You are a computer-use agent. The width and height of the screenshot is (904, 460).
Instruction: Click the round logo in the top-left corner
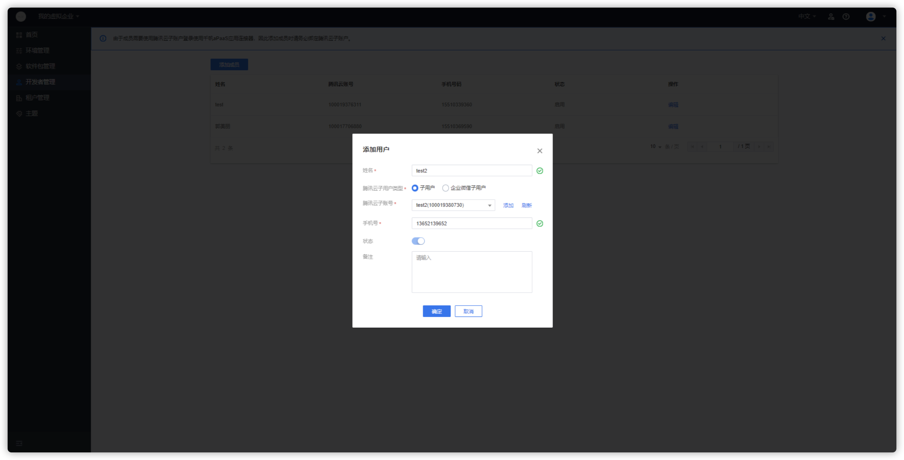coord(21,16)
